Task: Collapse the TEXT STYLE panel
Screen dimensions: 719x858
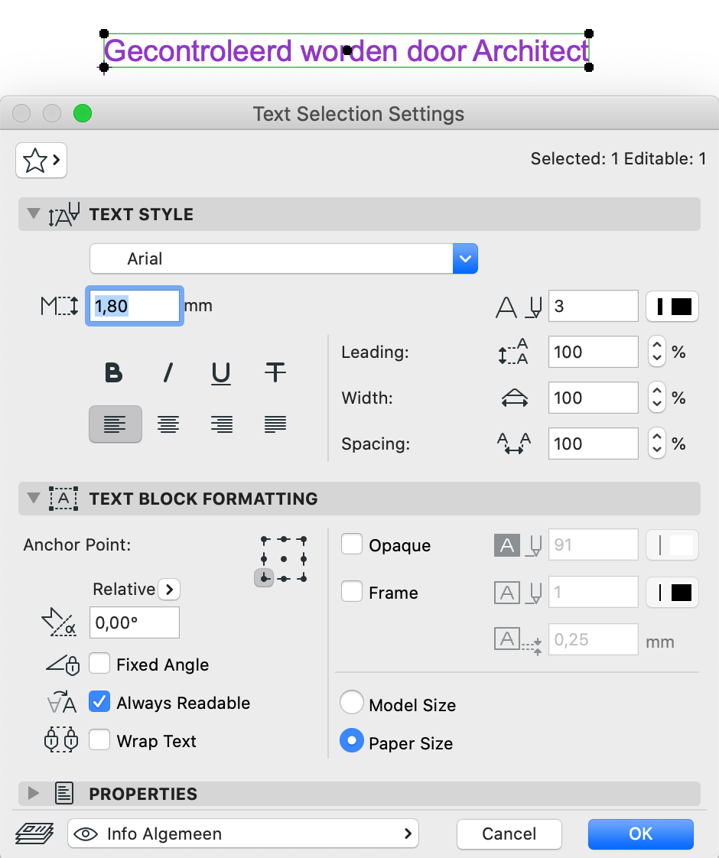Action: 34,213
